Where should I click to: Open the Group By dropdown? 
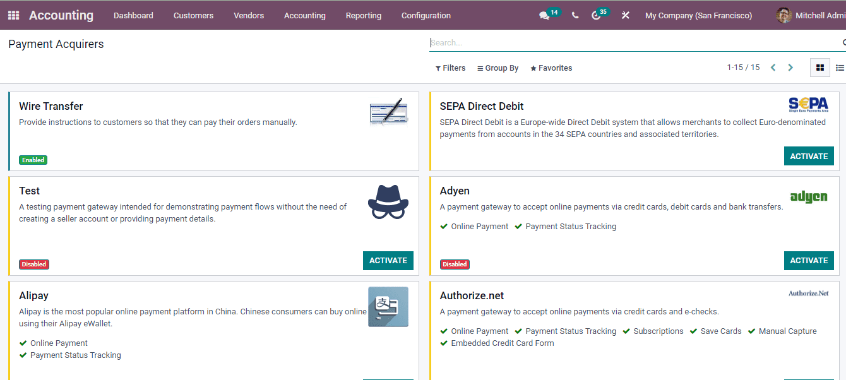497,68
